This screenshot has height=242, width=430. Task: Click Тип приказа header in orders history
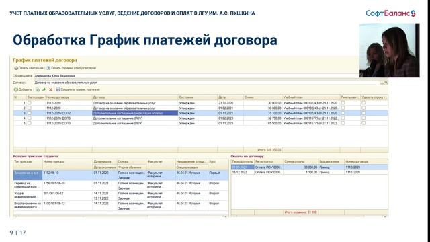28,162
